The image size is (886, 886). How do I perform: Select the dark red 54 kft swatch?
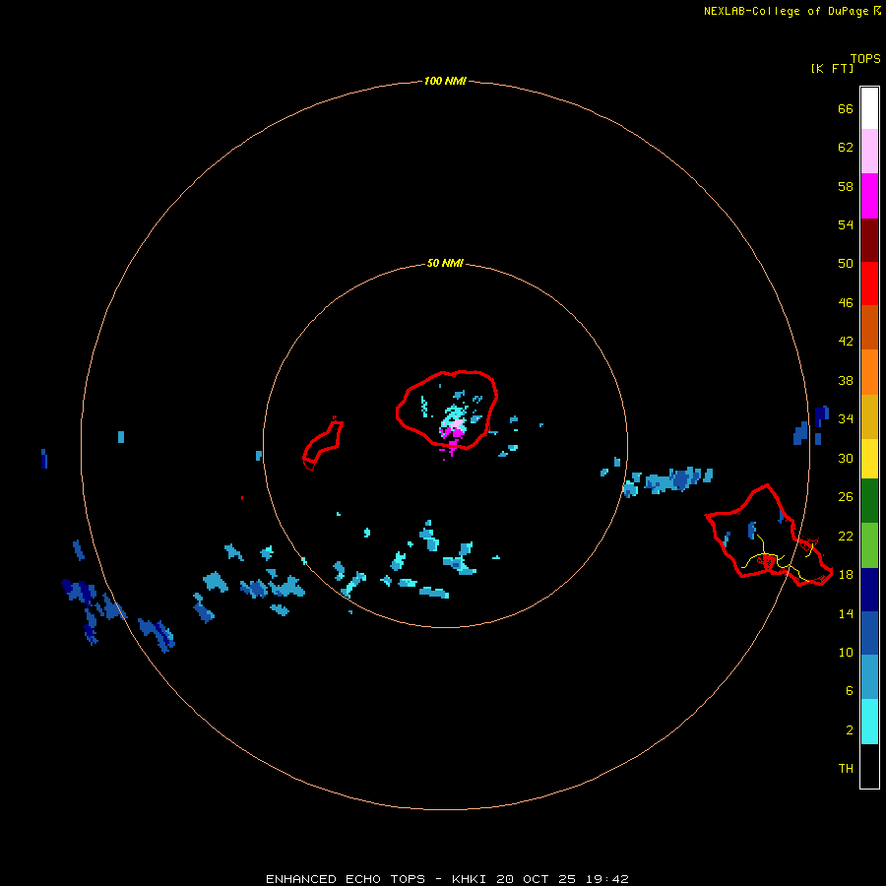(x=869, y=239)
